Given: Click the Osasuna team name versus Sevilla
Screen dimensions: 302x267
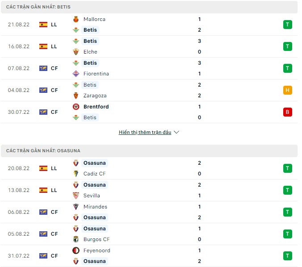Looking at the screenshot, I should (x=94, y=185).
